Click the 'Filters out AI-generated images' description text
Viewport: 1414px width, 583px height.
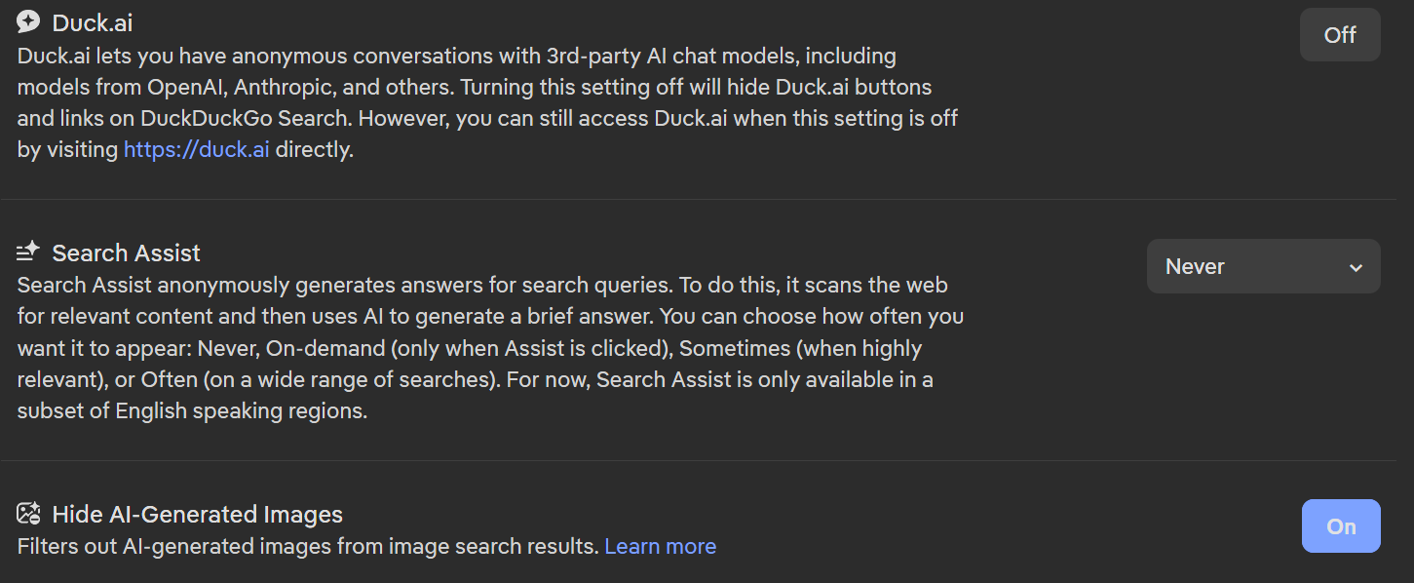click(x=307, y=546)
